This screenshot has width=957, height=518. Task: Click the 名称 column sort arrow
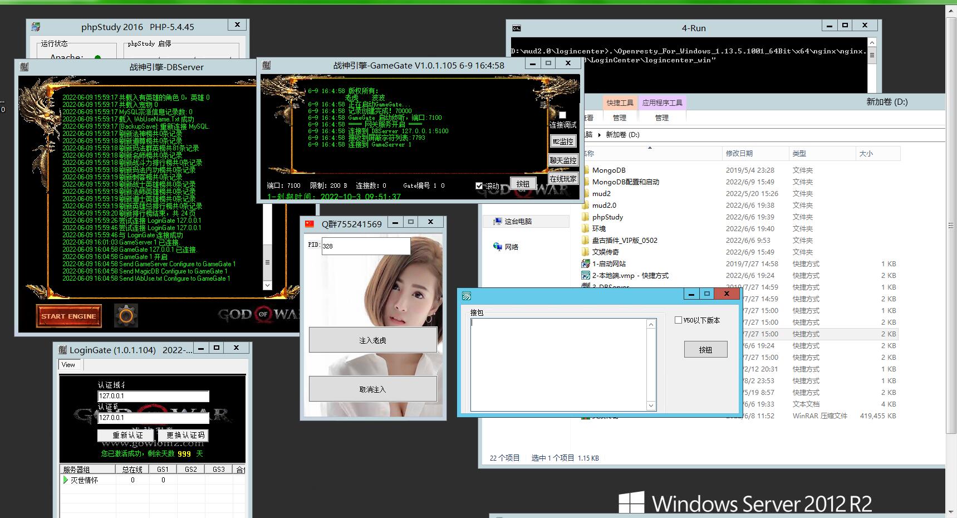click(650, 148)
